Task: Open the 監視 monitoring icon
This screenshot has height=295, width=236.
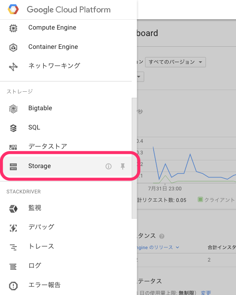Action: click(x=13, y=209)
